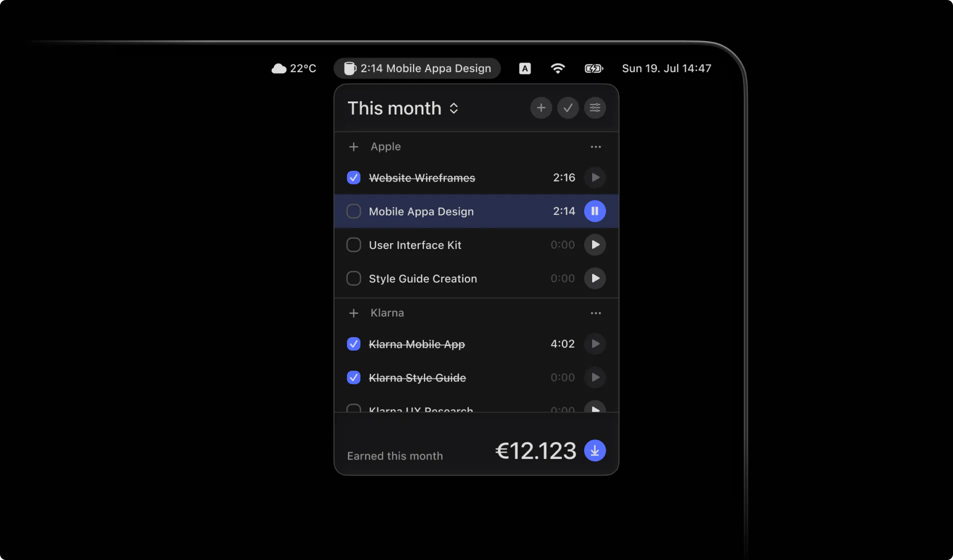Open more options for the Apple project
953x560 pixels.
[596, 147]
